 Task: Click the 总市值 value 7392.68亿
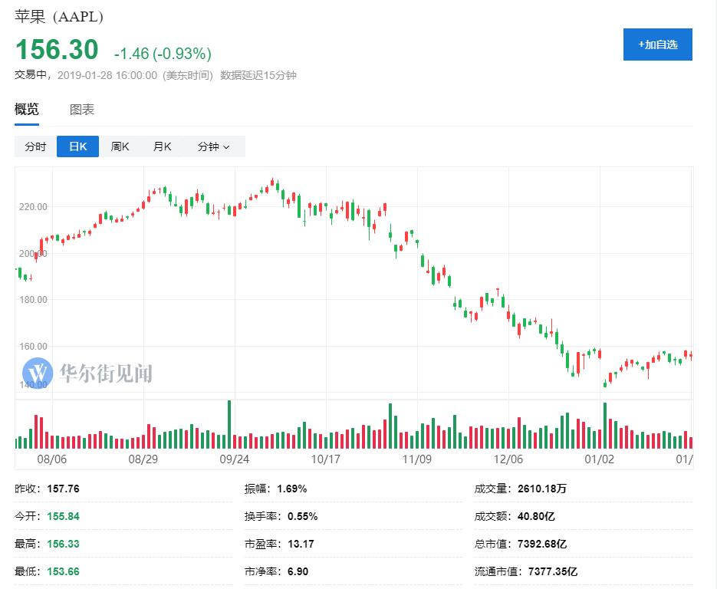tap(542, 544)
